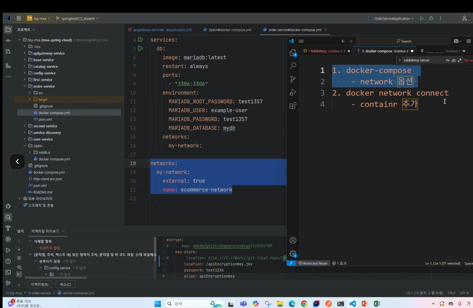Open the Windows Start menu
The width and height of the screenshot is (473, 308).
157,304
